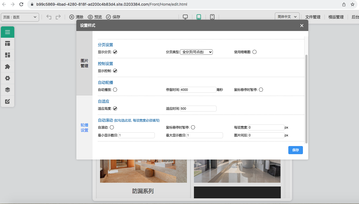This screenshot has height=204, width=359.
Task: Click the green hamburger menu icon
Action: [x=8, y=32]
